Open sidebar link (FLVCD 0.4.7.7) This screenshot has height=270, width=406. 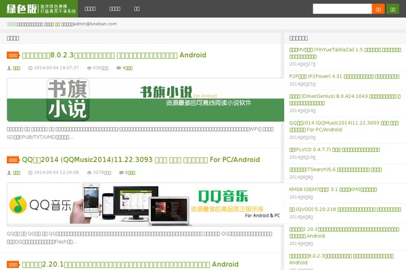click(x=334, y=150)
